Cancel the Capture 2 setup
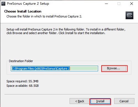The image size is (138, 107). point(124,101)
